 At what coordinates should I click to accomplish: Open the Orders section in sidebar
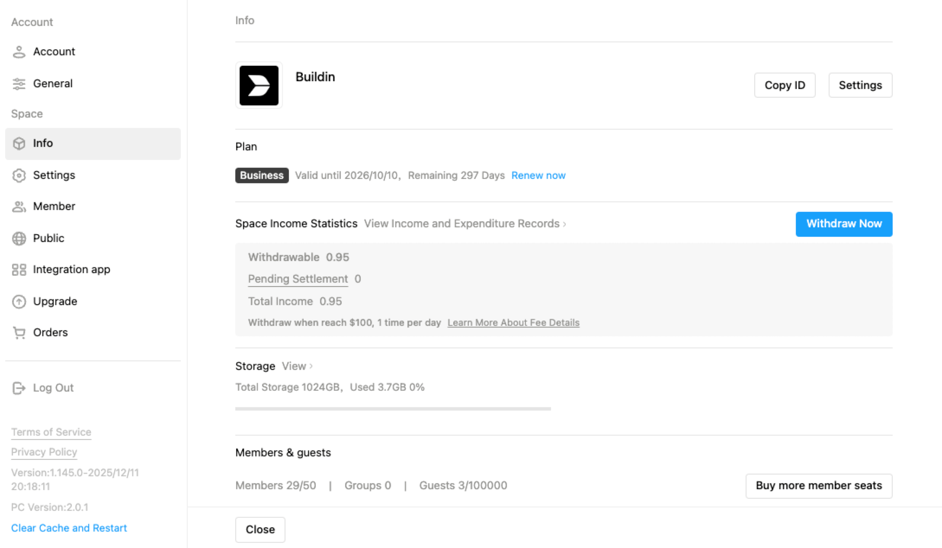click(x=50, y=332)
